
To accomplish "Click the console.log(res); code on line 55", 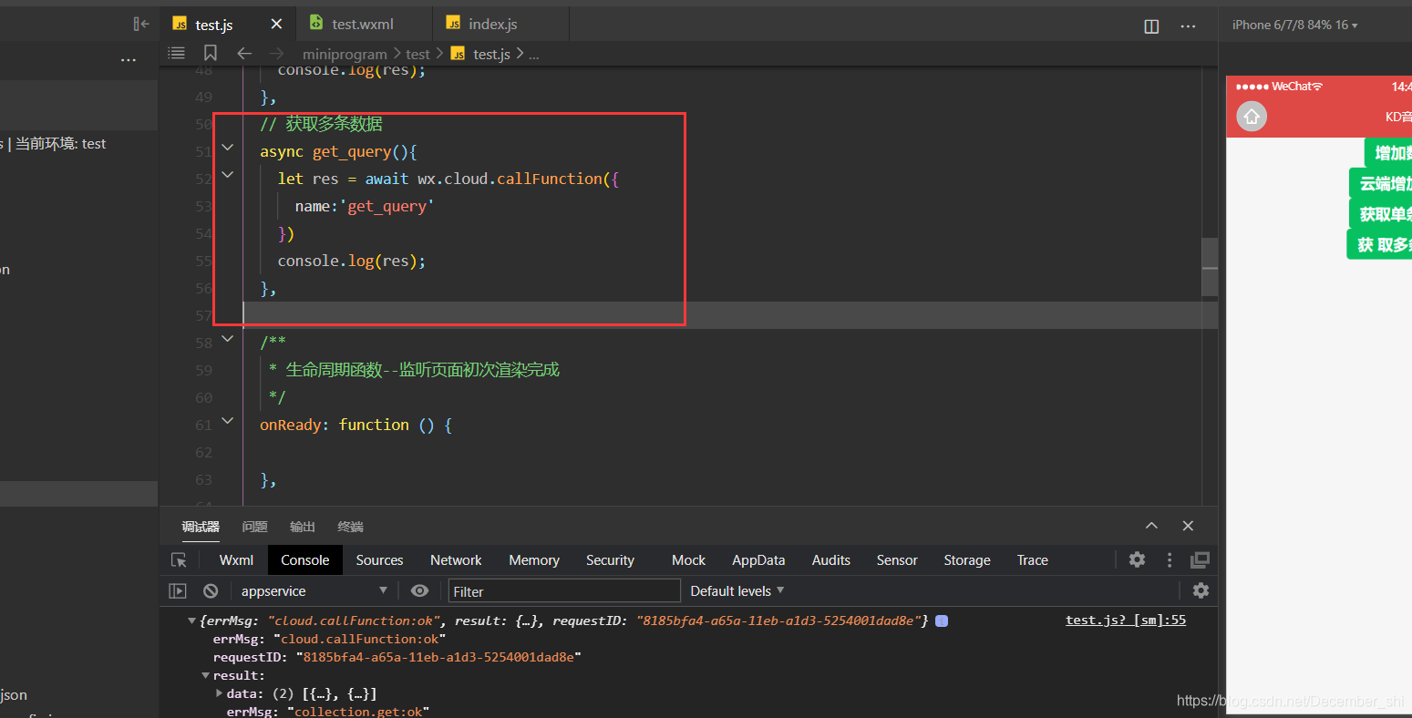I will click(352, 261).
